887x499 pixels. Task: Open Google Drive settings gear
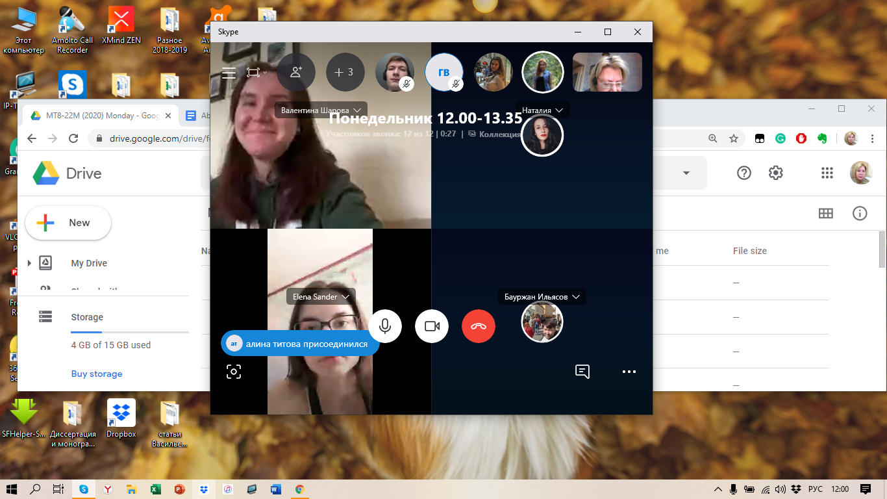pyautogui.click(x=775, y=173)
